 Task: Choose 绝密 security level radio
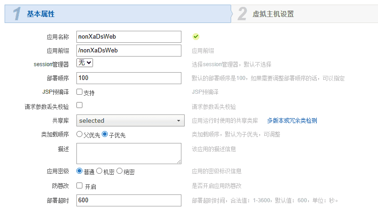pos(119,171)
